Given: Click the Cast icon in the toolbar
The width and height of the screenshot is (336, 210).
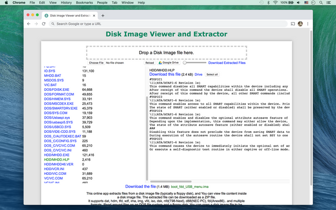Looking at the screenshot, I should tap(292, 24).
